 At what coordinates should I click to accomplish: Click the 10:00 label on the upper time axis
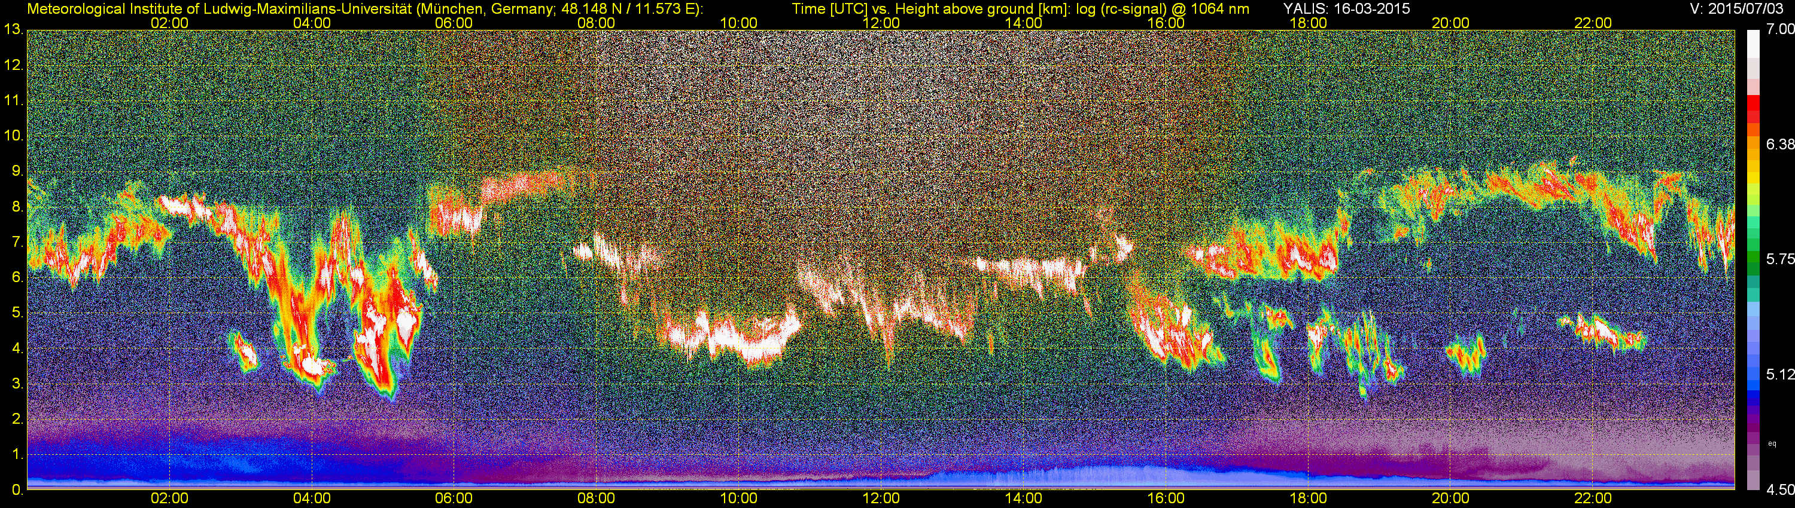click(738, 22)
